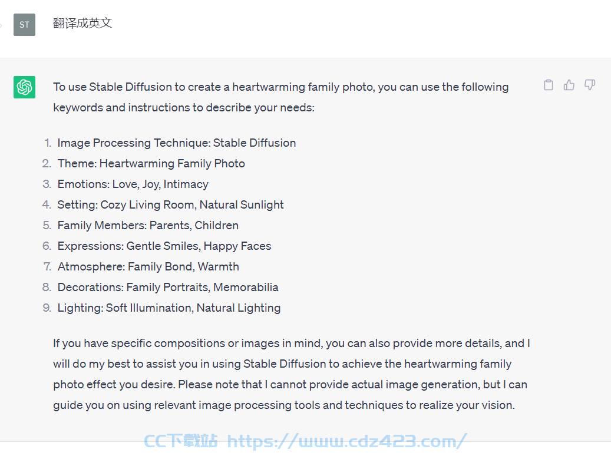
Task: Copy the response with the clipboard icon
Action: [549, 85]
